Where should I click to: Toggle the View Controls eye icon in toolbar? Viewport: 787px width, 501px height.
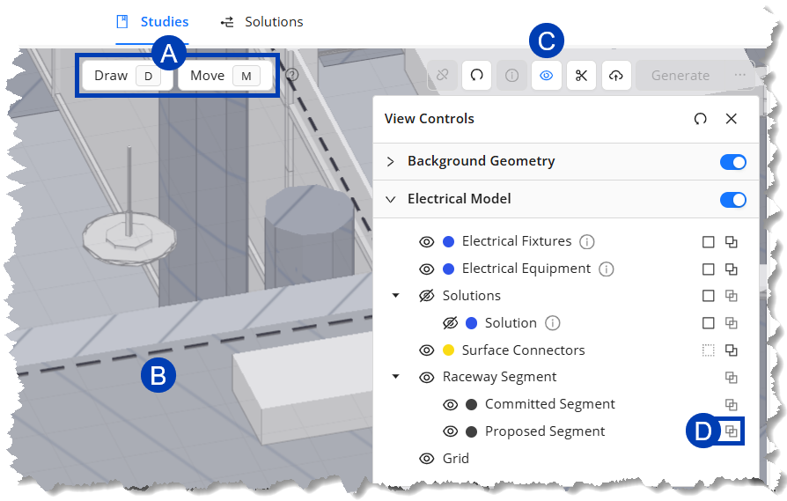546,76
